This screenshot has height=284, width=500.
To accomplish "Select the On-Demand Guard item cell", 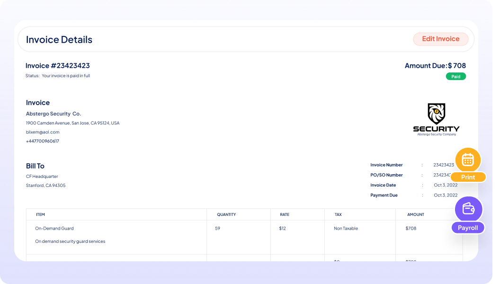I will click(54, 229).
